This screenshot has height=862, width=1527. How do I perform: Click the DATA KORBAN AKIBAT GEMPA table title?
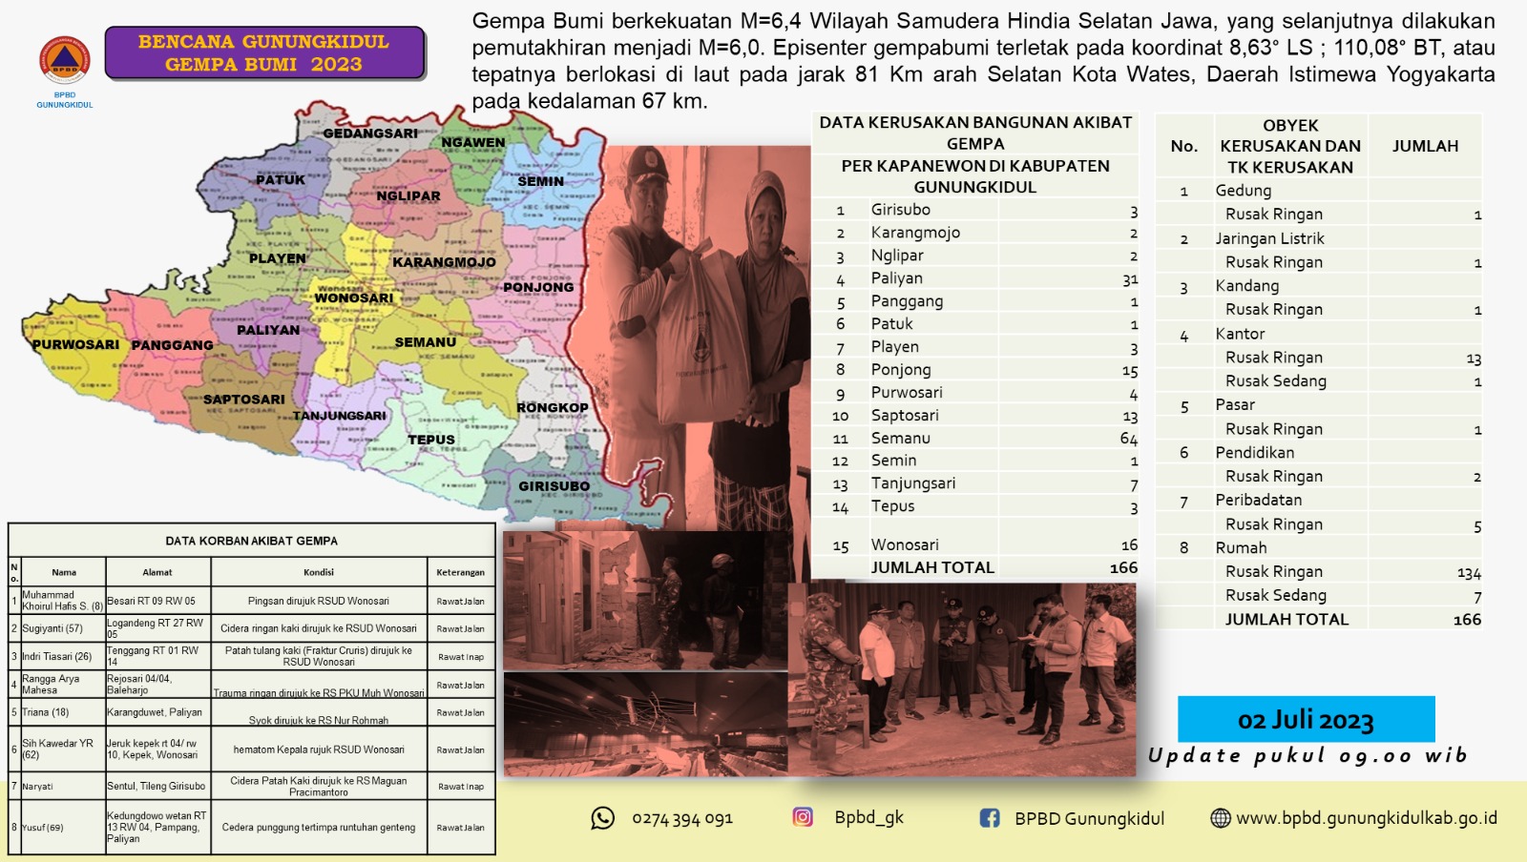pyautogui.click(x=252, y=541)
